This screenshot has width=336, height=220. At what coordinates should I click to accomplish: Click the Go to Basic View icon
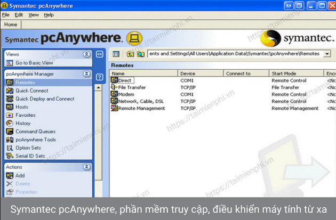pos(10,63)
